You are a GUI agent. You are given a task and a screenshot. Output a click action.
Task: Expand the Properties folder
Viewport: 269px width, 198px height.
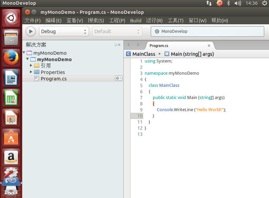[x=31, y=72]
